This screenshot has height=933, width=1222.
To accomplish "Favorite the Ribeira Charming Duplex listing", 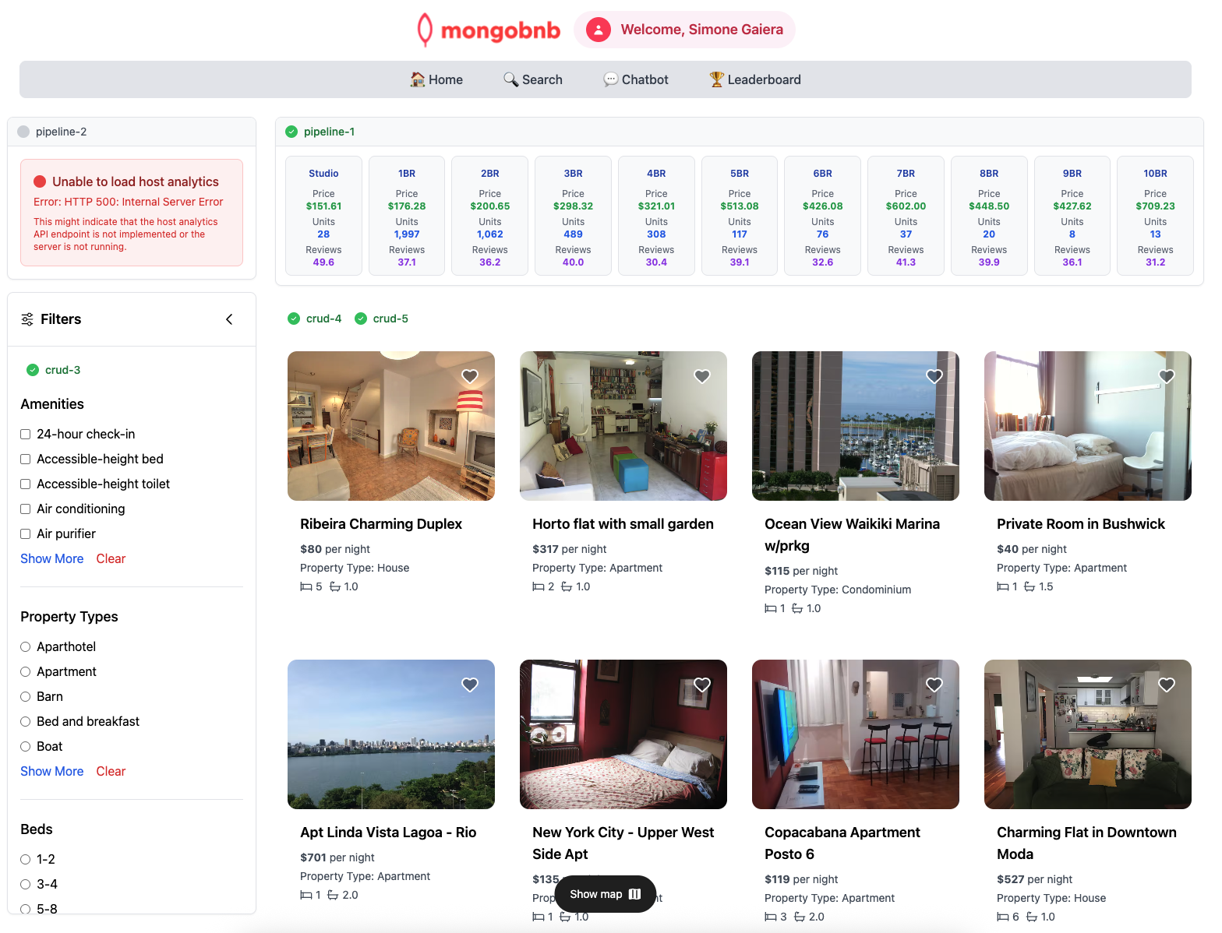I will pos(470,376).
